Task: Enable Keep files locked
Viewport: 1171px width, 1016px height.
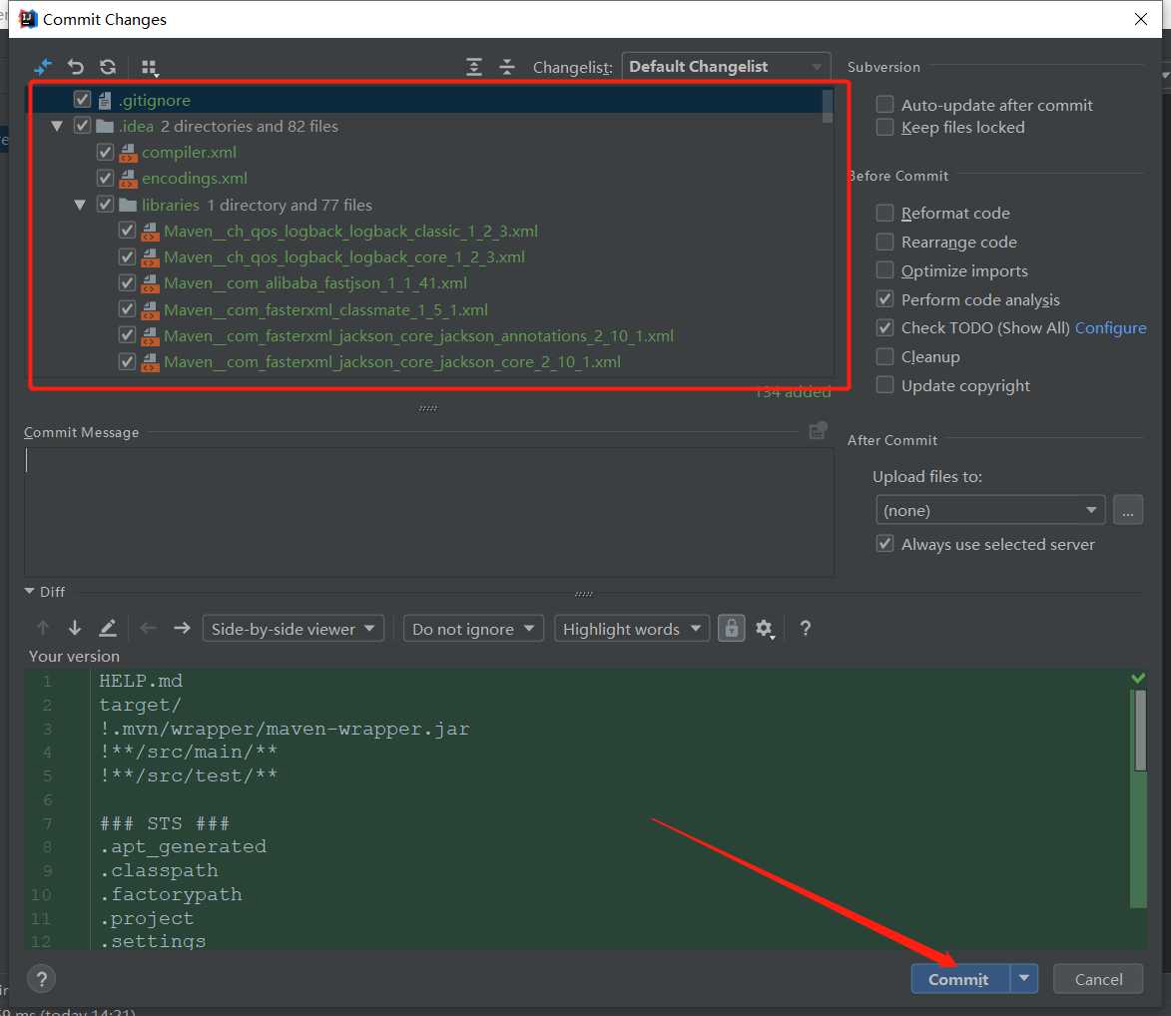Action: [x=884, y=127]
